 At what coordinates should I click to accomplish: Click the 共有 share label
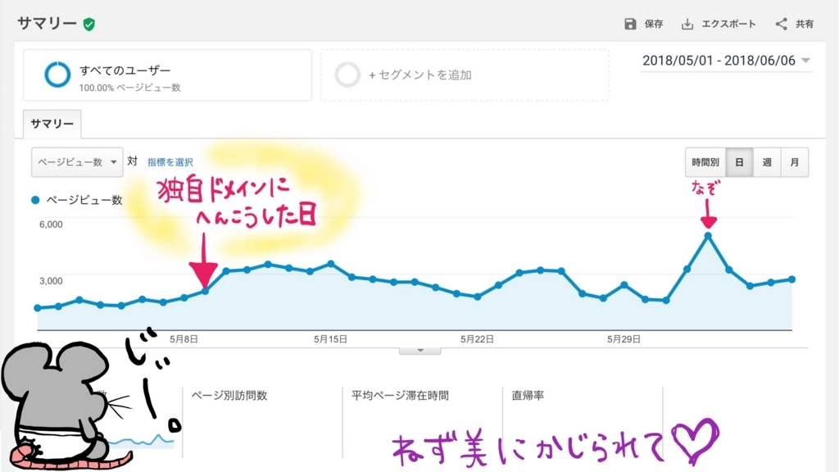(x=805, y=24)
